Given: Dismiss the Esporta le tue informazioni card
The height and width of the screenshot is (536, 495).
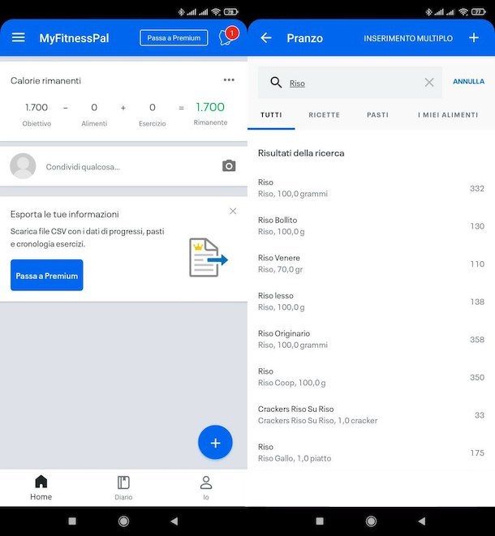Looking at the screenshot, I should pyautogui.click(x=233, y=212).
